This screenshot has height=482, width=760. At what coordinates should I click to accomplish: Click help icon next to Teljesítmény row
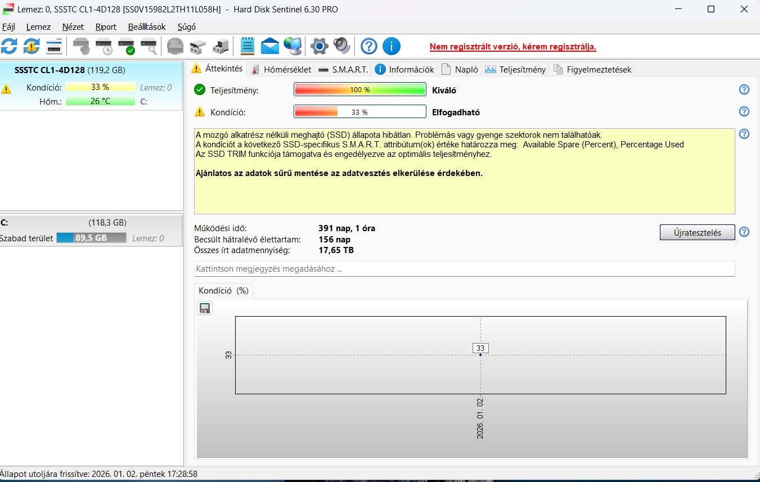[744, 89]
